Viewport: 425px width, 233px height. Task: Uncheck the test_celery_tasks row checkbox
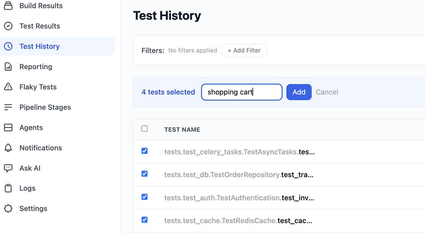[145, 151]
